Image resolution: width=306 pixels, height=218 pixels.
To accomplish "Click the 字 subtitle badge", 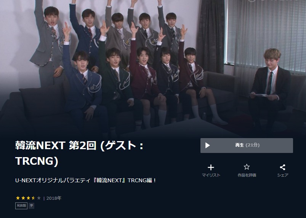I will [31, 206].
